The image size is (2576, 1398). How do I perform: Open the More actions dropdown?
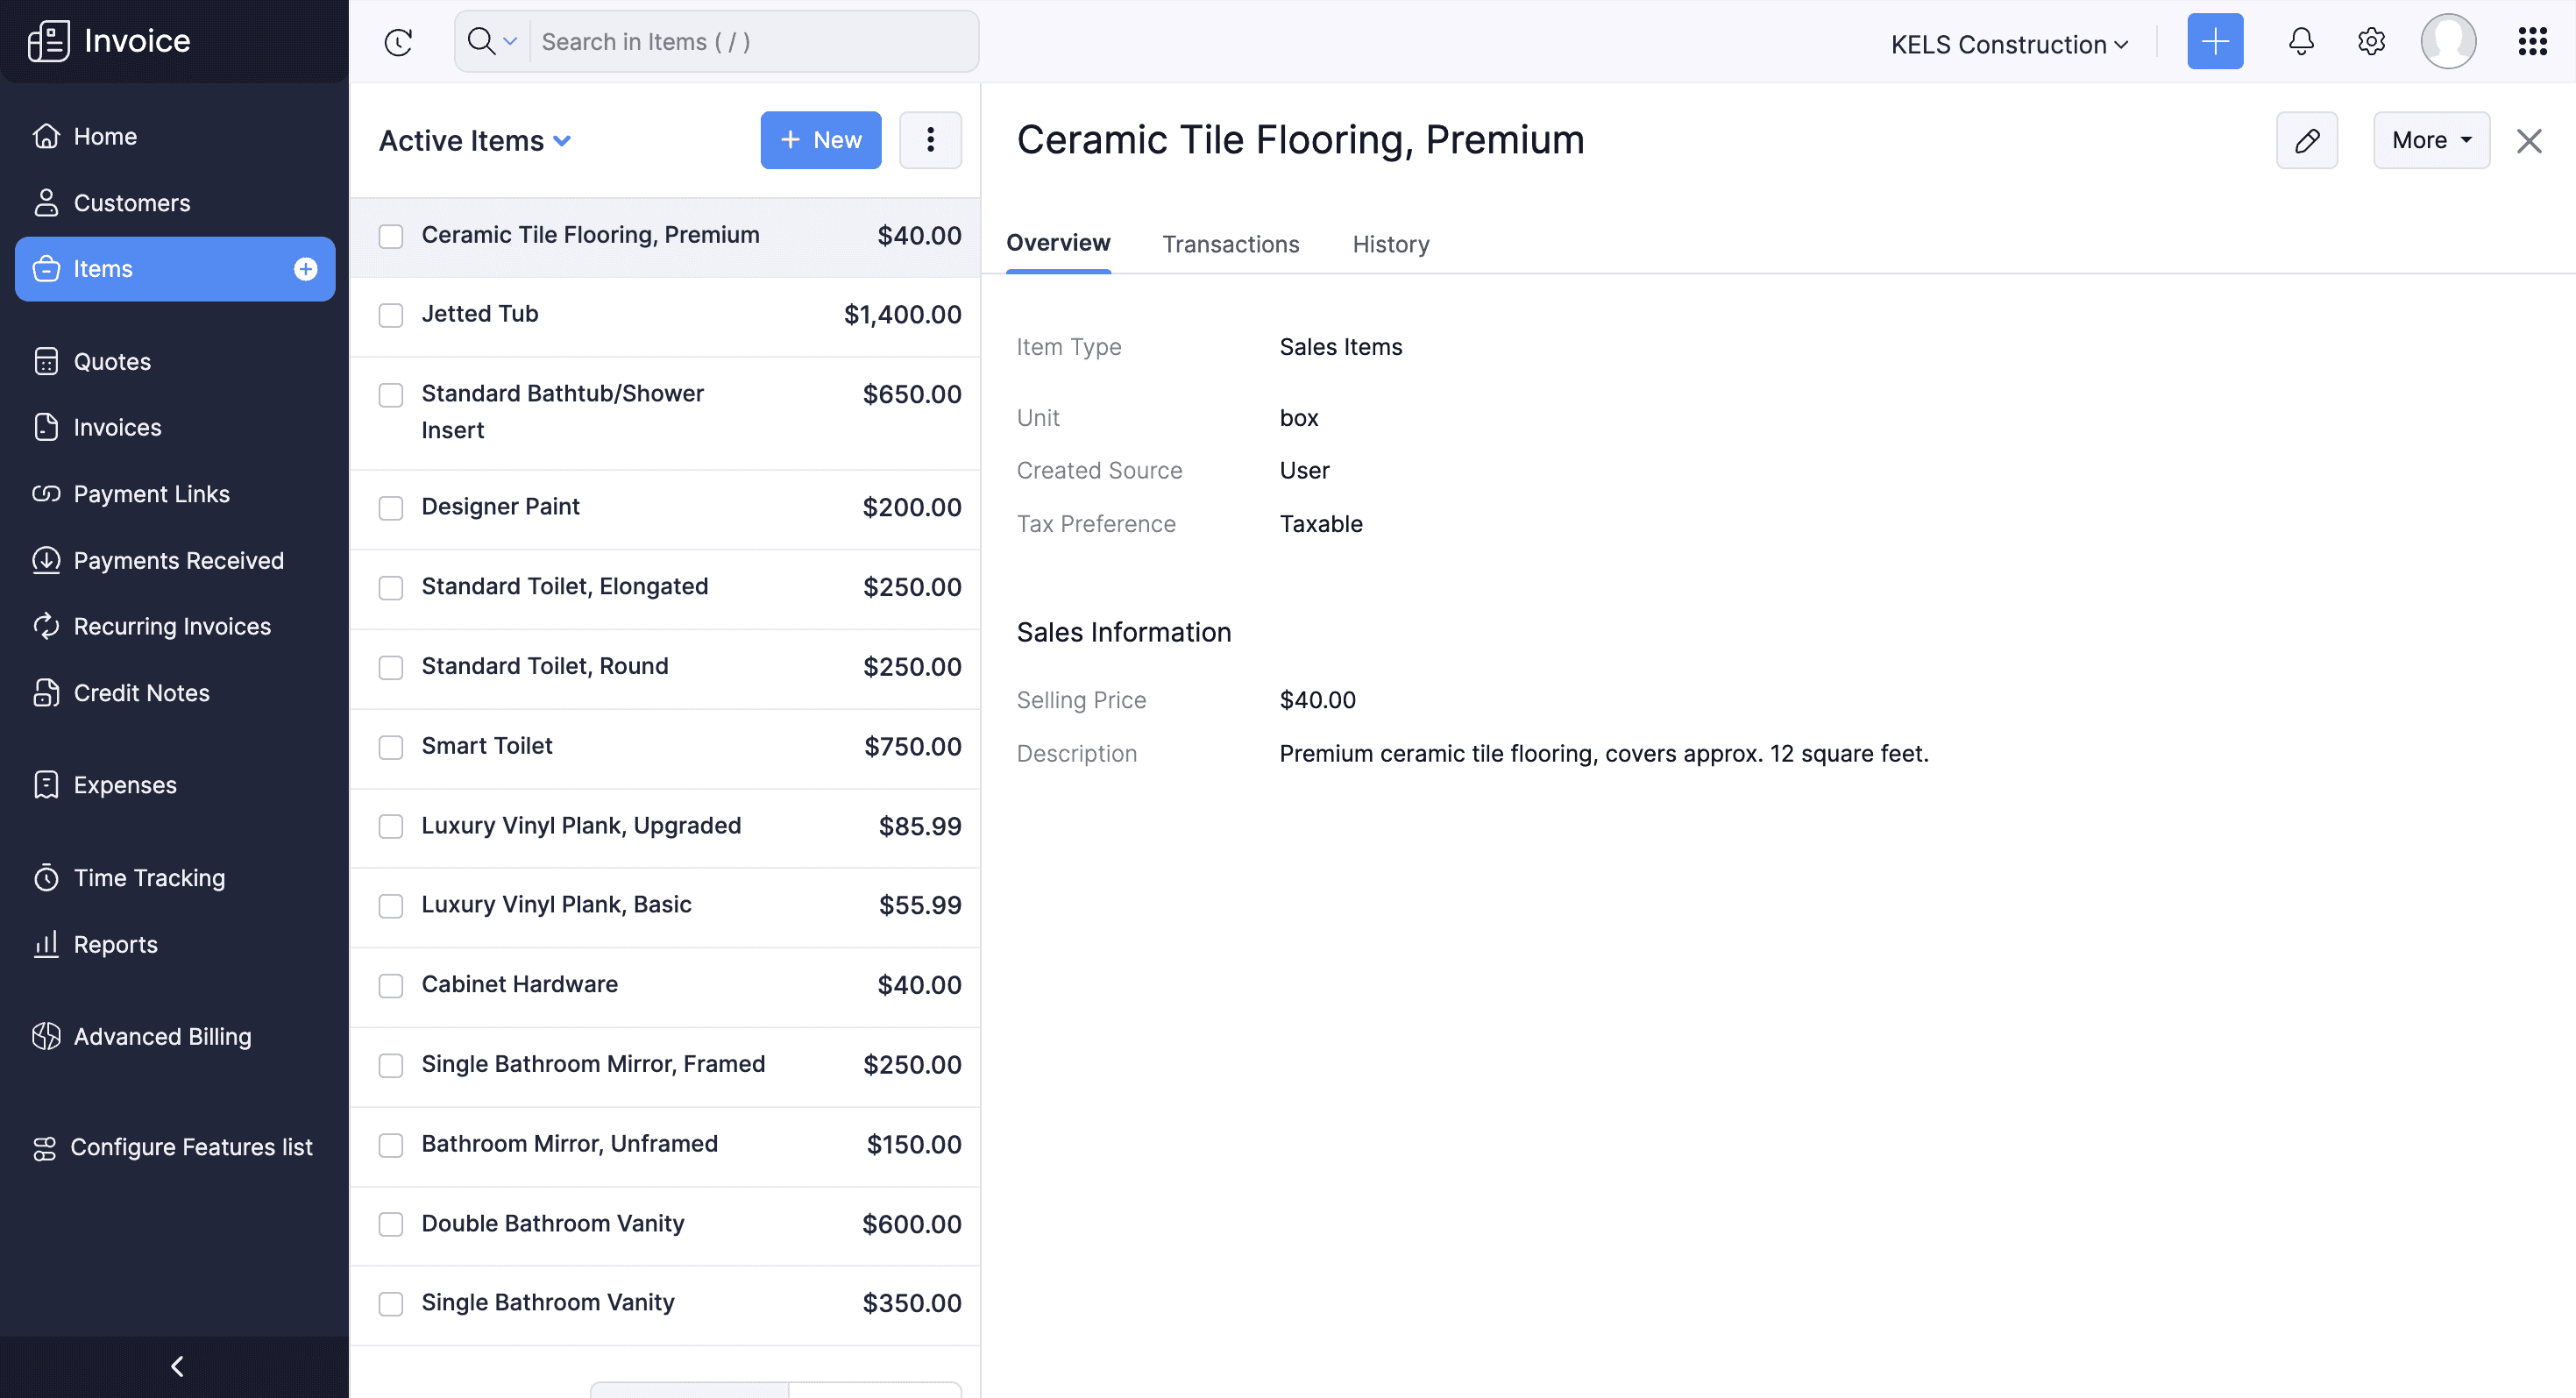[2431, 140]
